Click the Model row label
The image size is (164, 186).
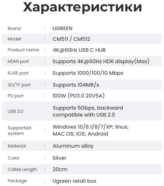14,39
